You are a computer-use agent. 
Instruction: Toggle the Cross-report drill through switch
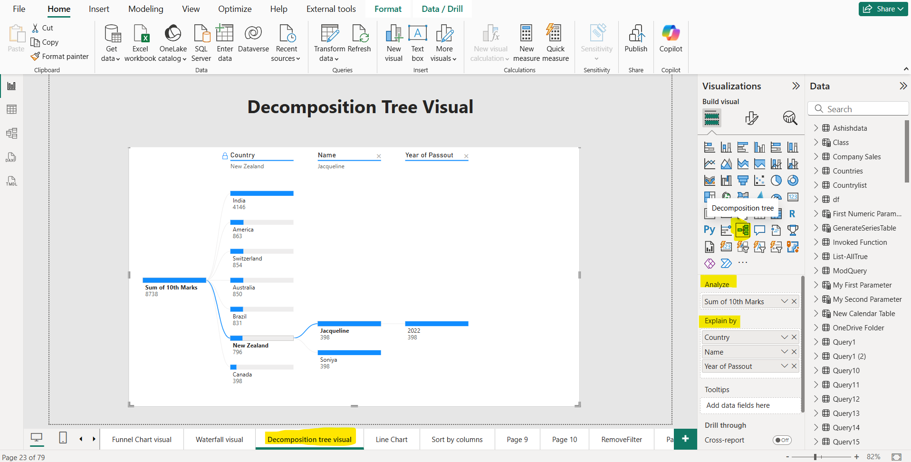[x=782, y=440]
